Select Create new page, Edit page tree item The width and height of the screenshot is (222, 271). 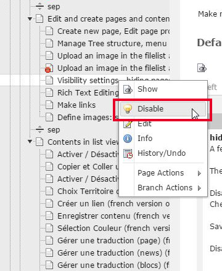point(113,31)
